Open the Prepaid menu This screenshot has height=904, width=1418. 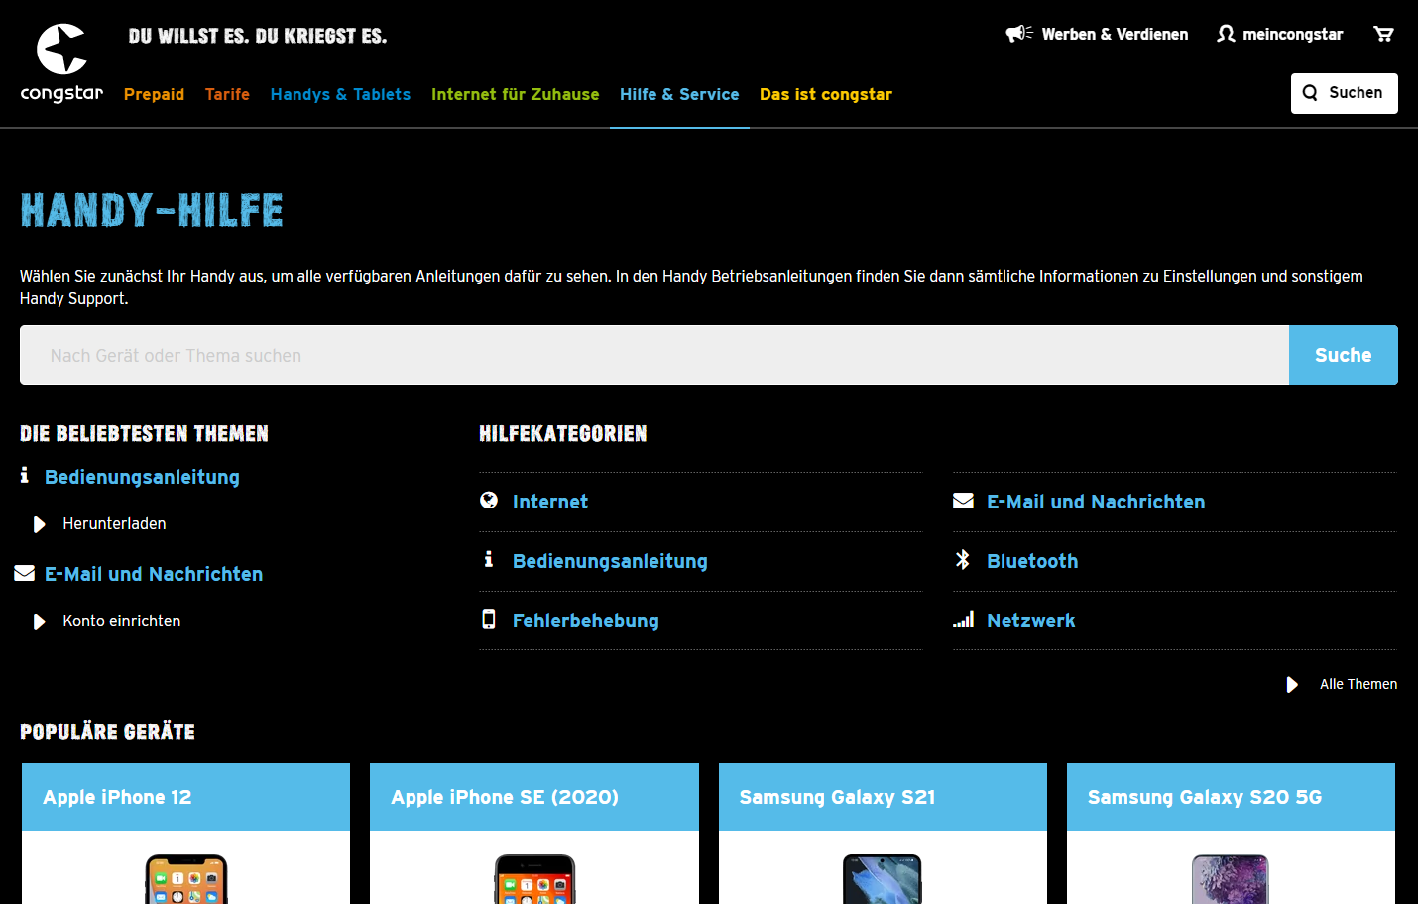coord(154,94)
